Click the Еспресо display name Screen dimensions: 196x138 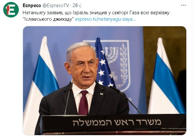pos(32,6)
